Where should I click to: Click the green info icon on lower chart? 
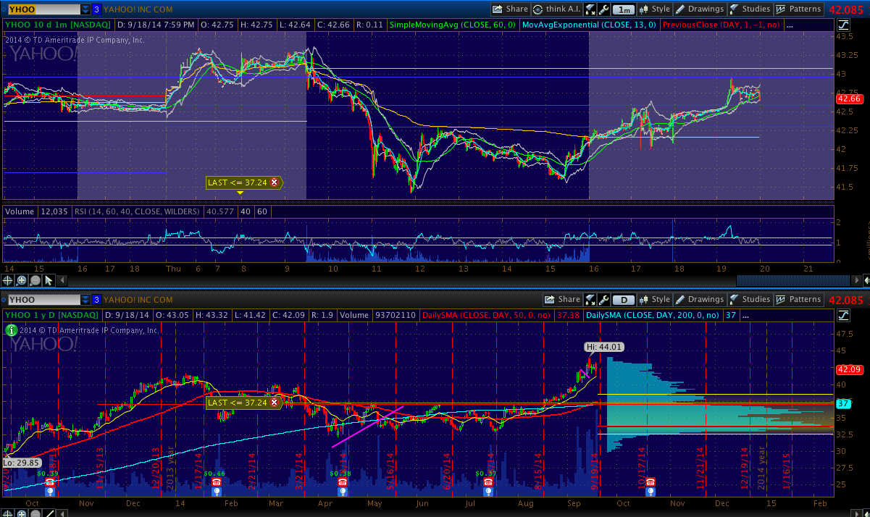[10, 329]
